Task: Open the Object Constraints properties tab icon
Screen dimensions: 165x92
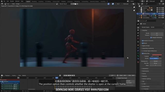Action: click(138, 51)
